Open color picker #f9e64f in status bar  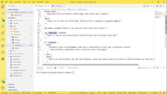52,93
